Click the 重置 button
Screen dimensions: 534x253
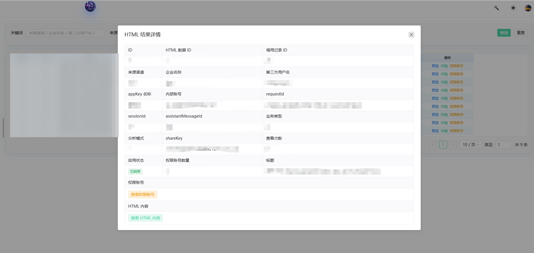point(521,33)
